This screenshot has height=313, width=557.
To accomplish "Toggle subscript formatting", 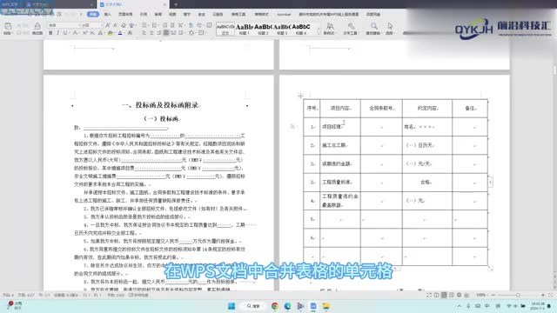I will [x=92, y=33].
